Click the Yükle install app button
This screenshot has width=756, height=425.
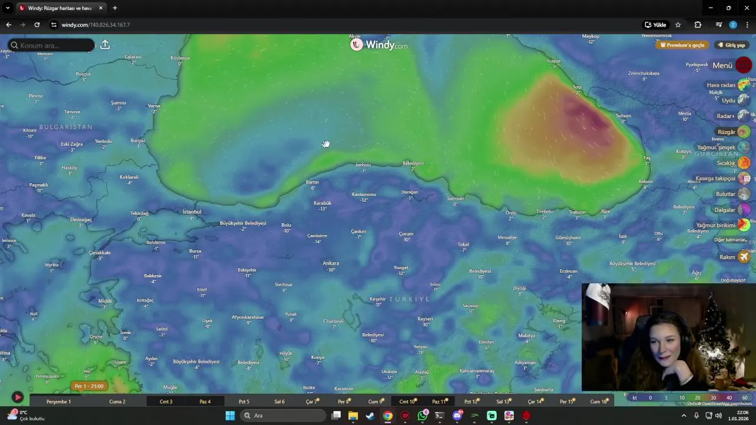tap(656, 25)
